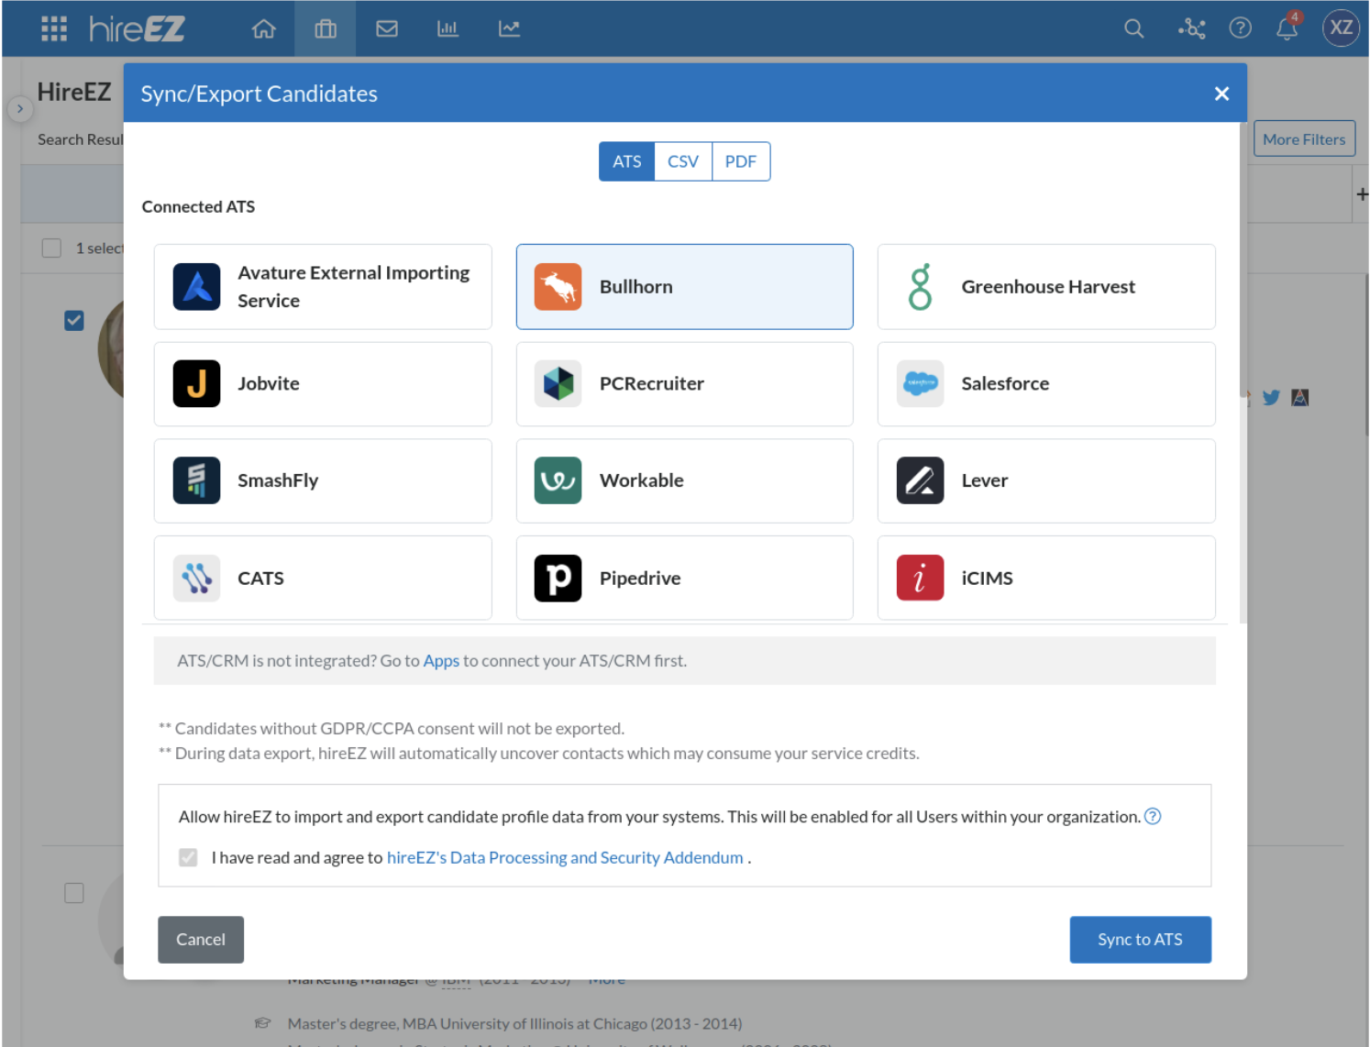The image size is (1370, 1047).
Task: Click info icon next to organization text
Action: (1153, 817)
